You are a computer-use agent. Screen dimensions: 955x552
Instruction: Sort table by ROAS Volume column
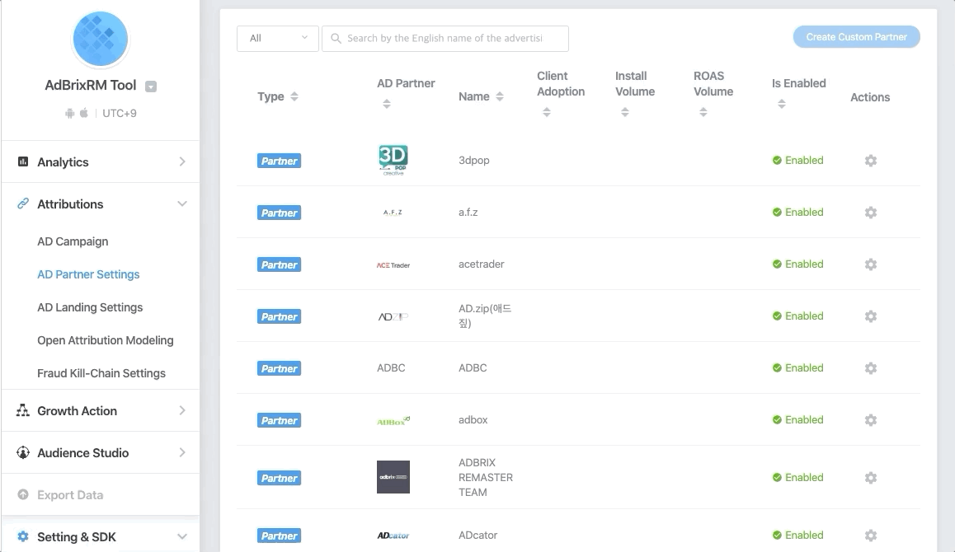click(x=703, y=112)
